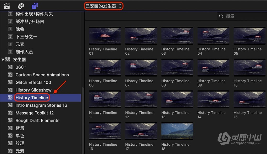Click the magnifier icon in the search box
The width and height of the screenshot is (267, 154).
pyautogui.click(x=221, y=16)
